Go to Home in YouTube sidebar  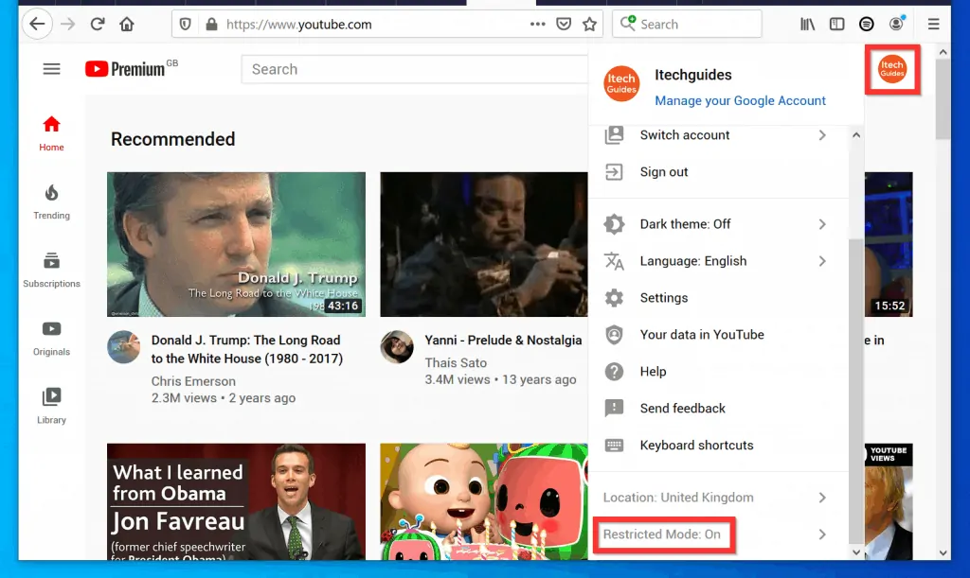[51, 134]
